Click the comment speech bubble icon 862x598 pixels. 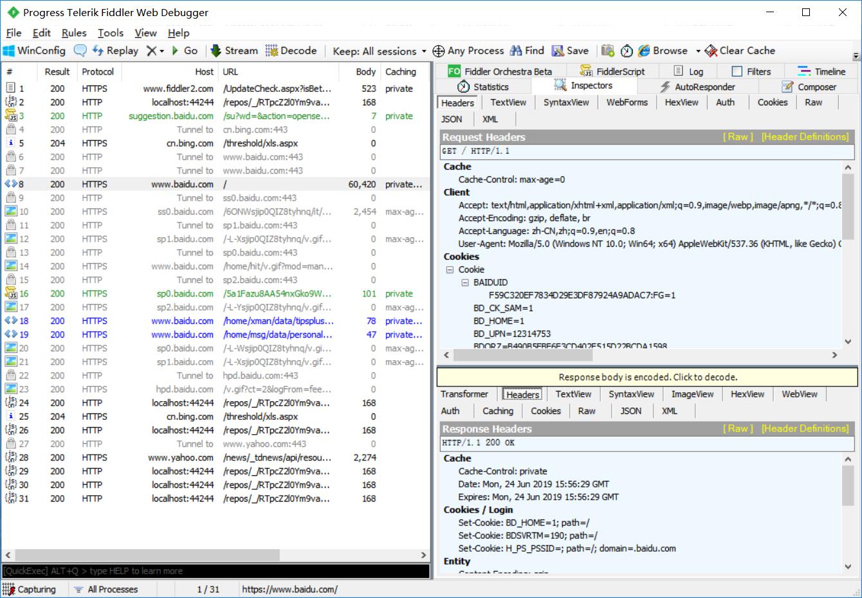tap(80, 51)
